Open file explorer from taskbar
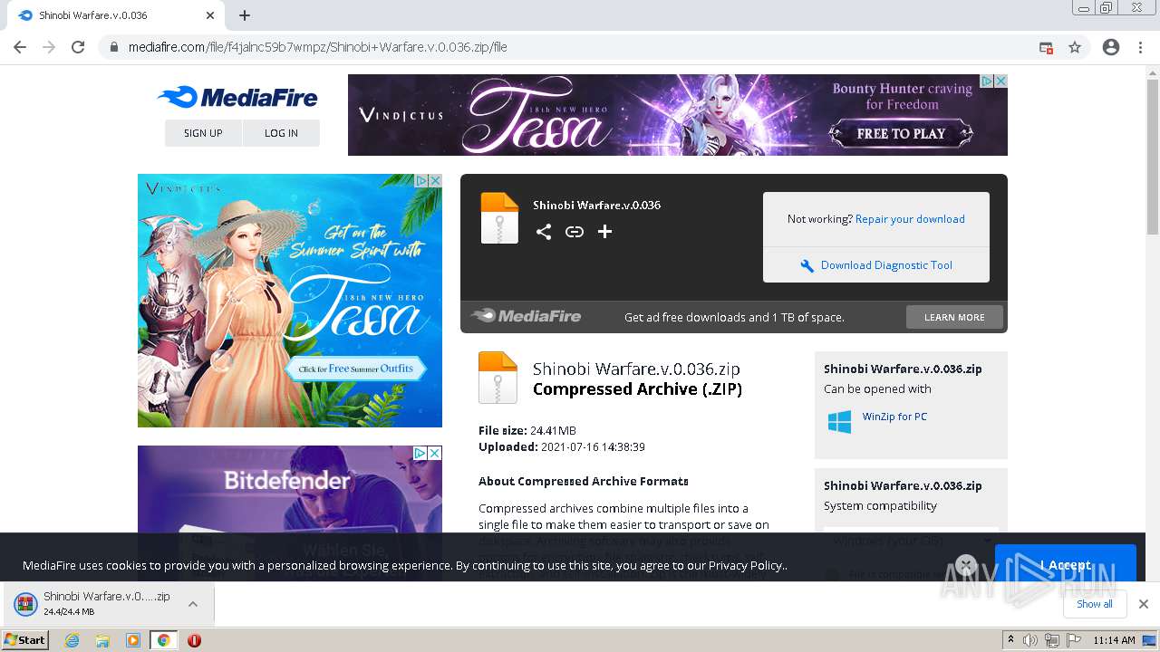 pyautogui.click(x=102, y=640)
